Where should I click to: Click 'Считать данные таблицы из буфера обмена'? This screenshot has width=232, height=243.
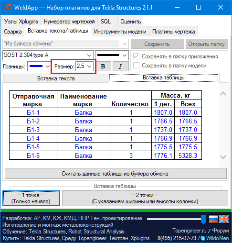pos(116,174)
